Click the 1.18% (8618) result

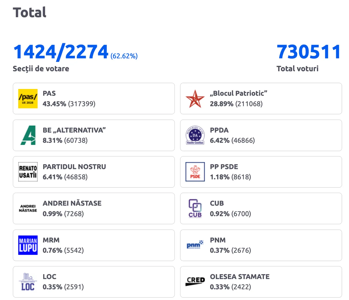pyautogui.click(x=230, y=177)
